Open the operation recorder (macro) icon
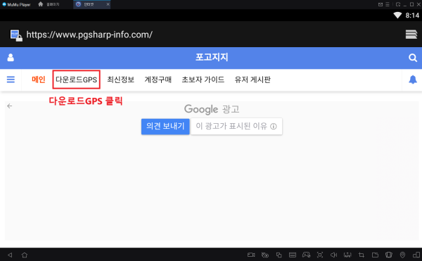The width and height of the screenshot is (422, 261). [265, 255]
